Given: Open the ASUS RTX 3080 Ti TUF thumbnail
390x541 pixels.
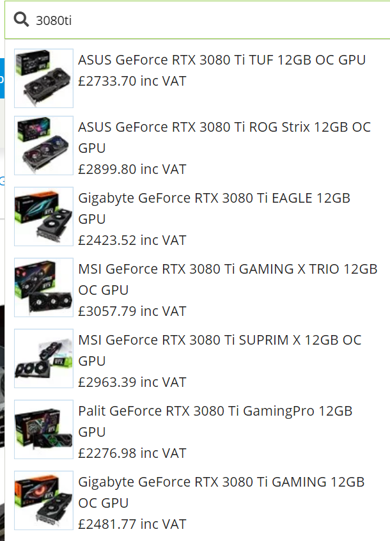Looking at the screenshot, I should 43,78.
